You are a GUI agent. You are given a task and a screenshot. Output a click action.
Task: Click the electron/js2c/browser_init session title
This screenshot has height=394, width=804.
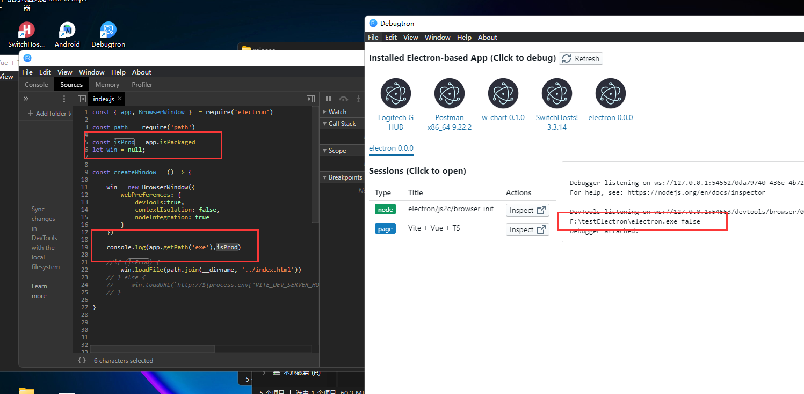[451, 209]
